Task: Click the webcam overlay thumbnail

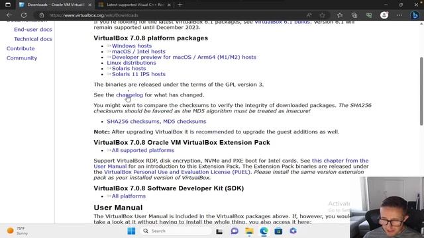Action: coord(387,207)
